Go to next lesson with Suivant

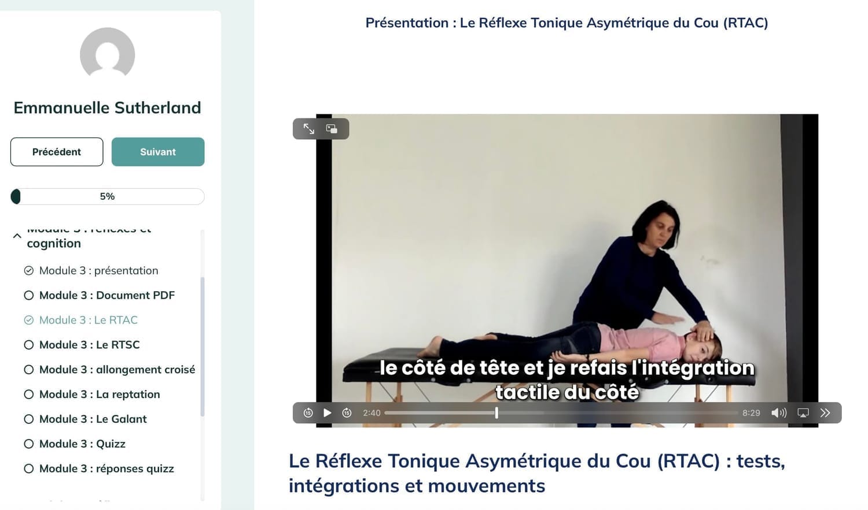pyautogui.click(x=158, y=152)
